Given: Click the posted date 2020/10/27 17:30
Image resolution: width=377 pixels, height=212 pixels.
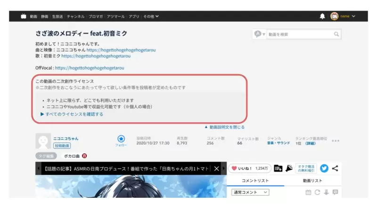Looking at the screenshot, I should pyautogui.click(x=153, y=143).
